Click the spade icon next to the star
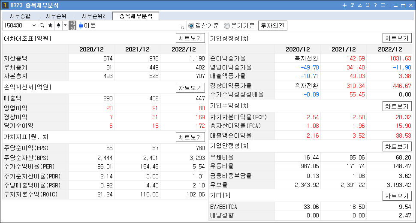 pyautogui.click(x=58, y=25)
